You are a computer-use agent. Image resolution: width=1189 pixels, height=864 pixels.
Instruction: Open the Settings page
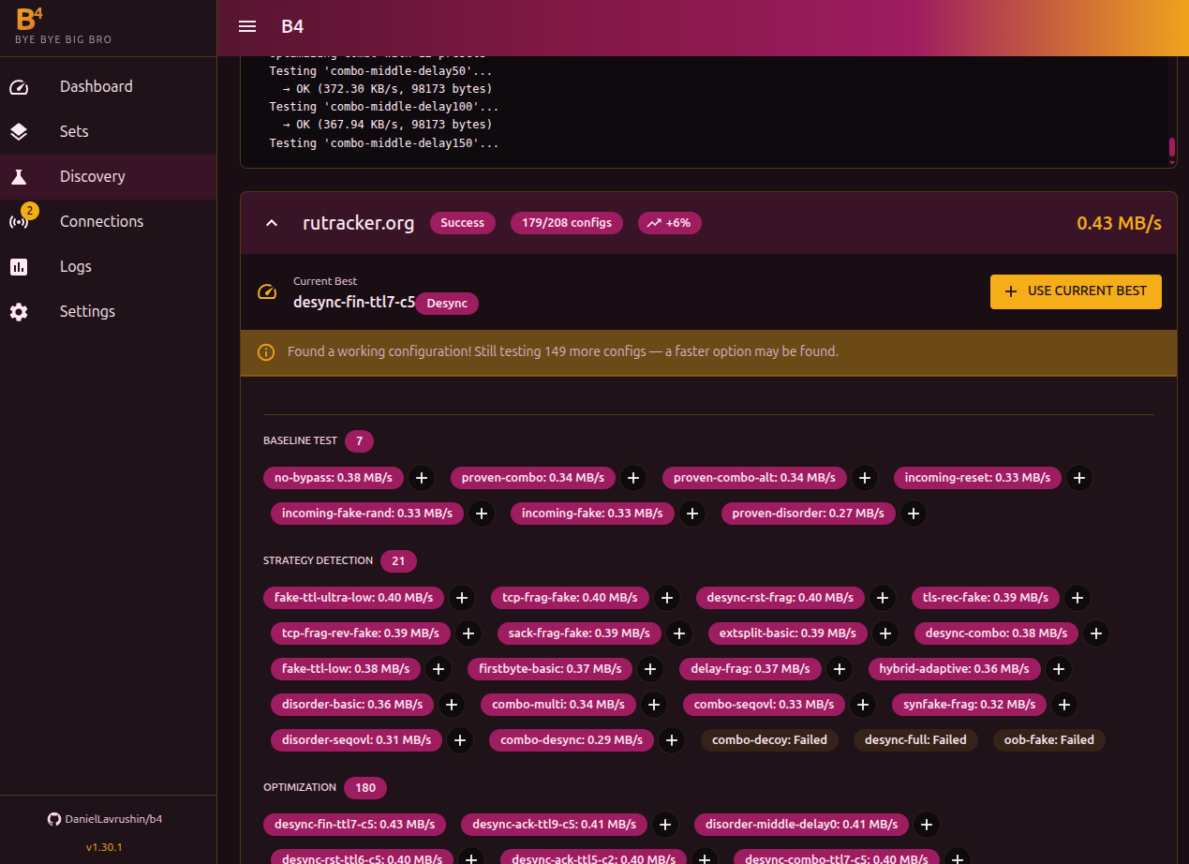coord(108,312)
